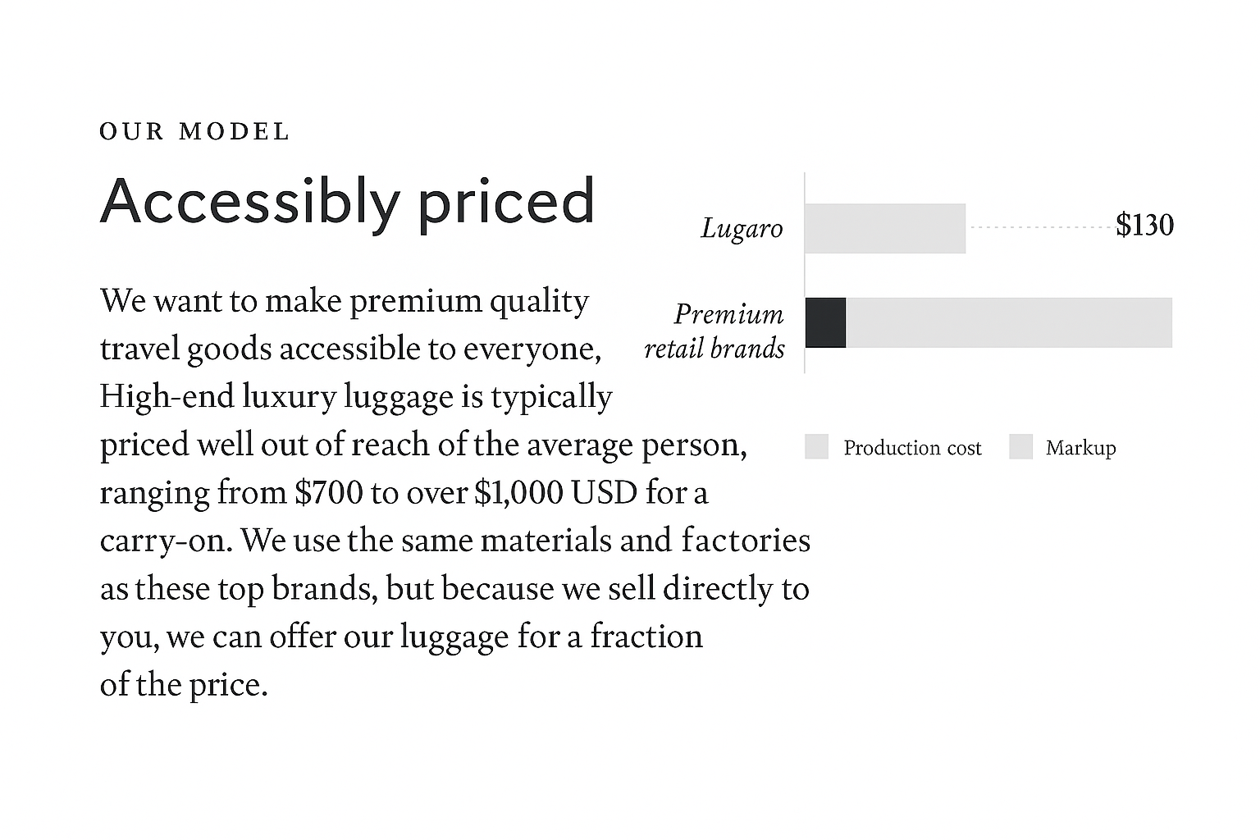Click the "Markup" legend text

[x=1080, y=448]
